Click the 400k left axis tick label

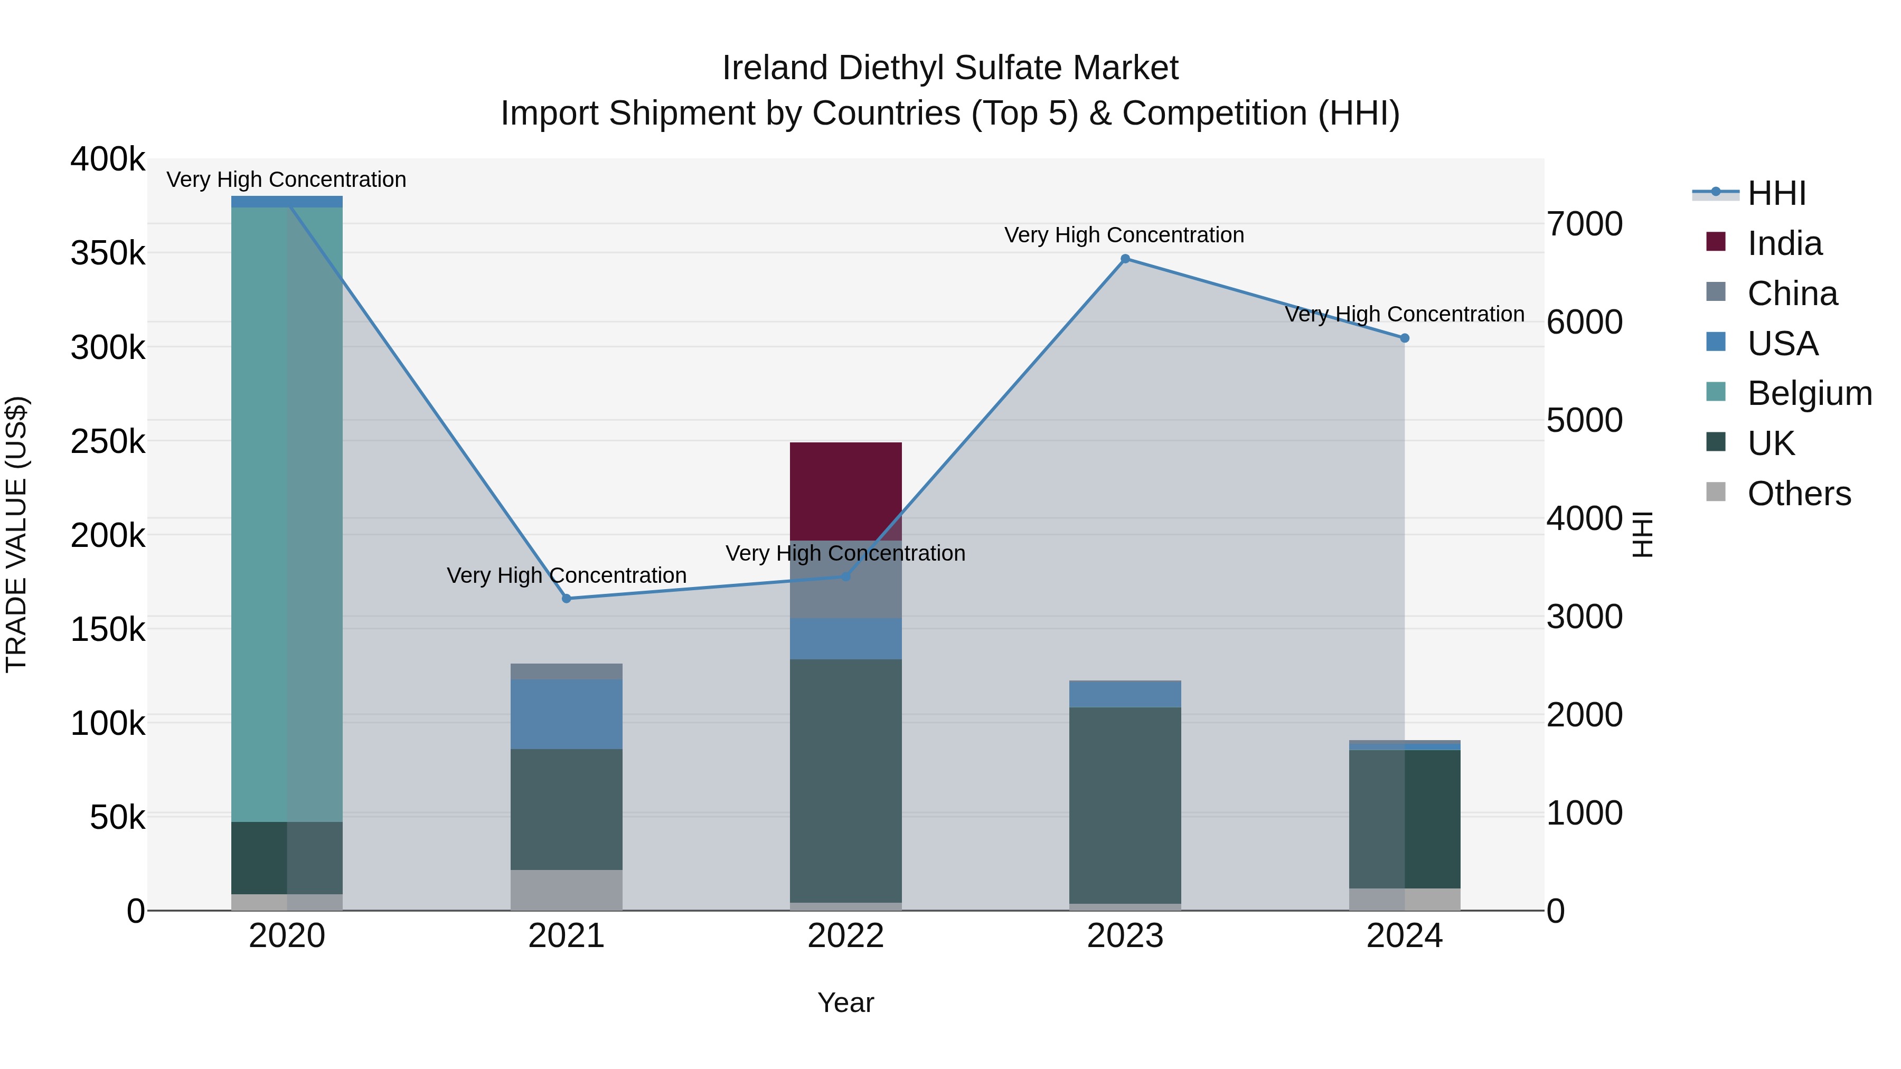108,158
